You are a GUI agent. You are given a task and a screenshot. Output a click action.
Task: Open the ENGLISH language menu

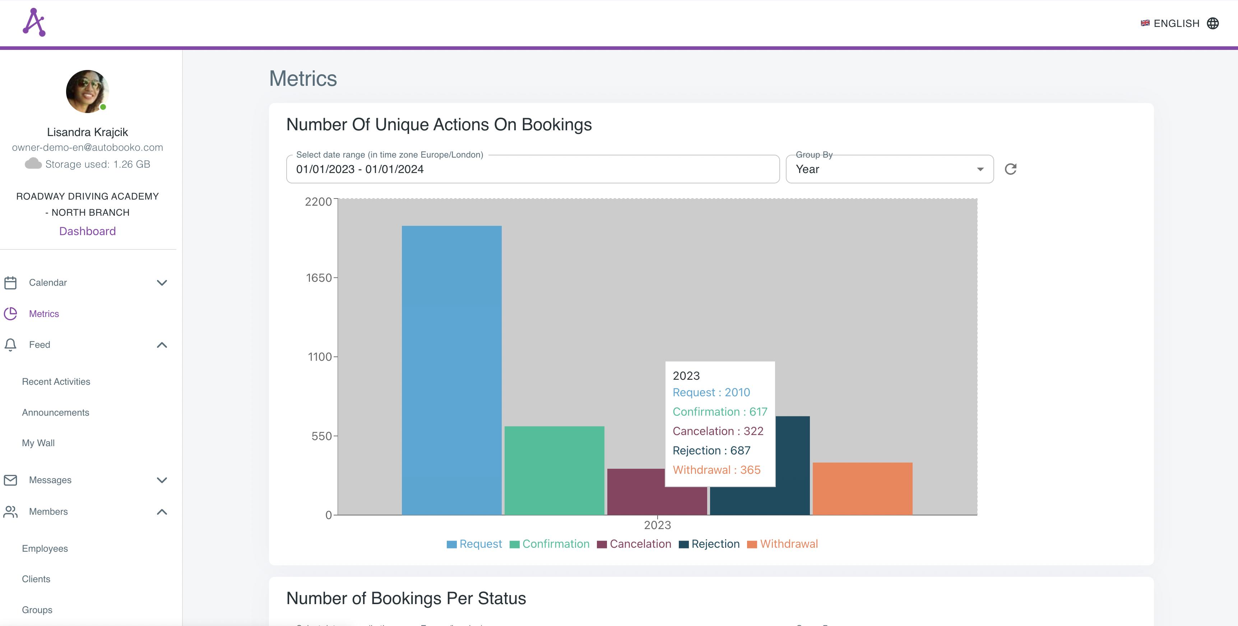(x=1176, y=23)
